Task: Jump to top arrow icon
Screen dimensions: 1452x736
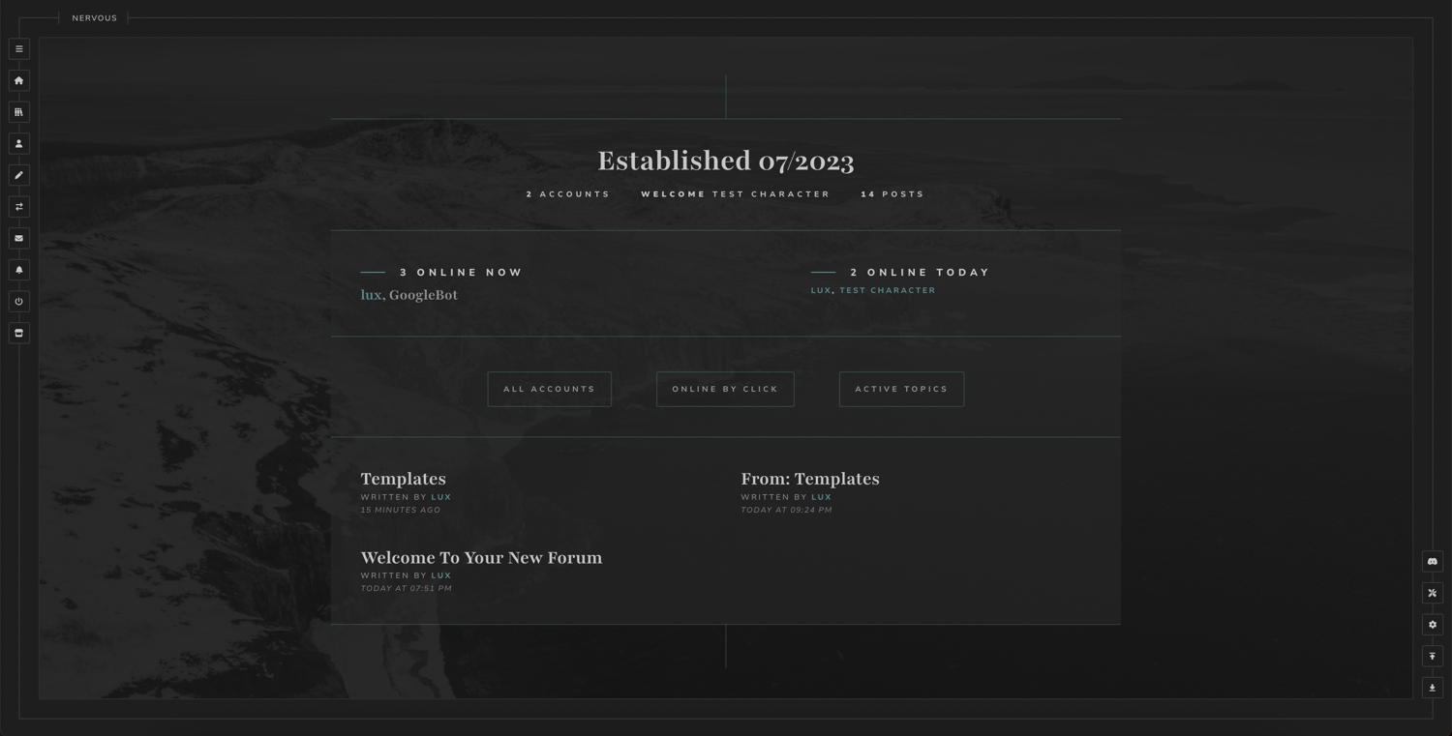Action: (x=1433, y=657)
